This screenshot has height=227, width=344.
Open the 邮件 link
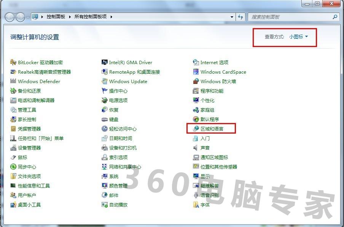point(114,195)
